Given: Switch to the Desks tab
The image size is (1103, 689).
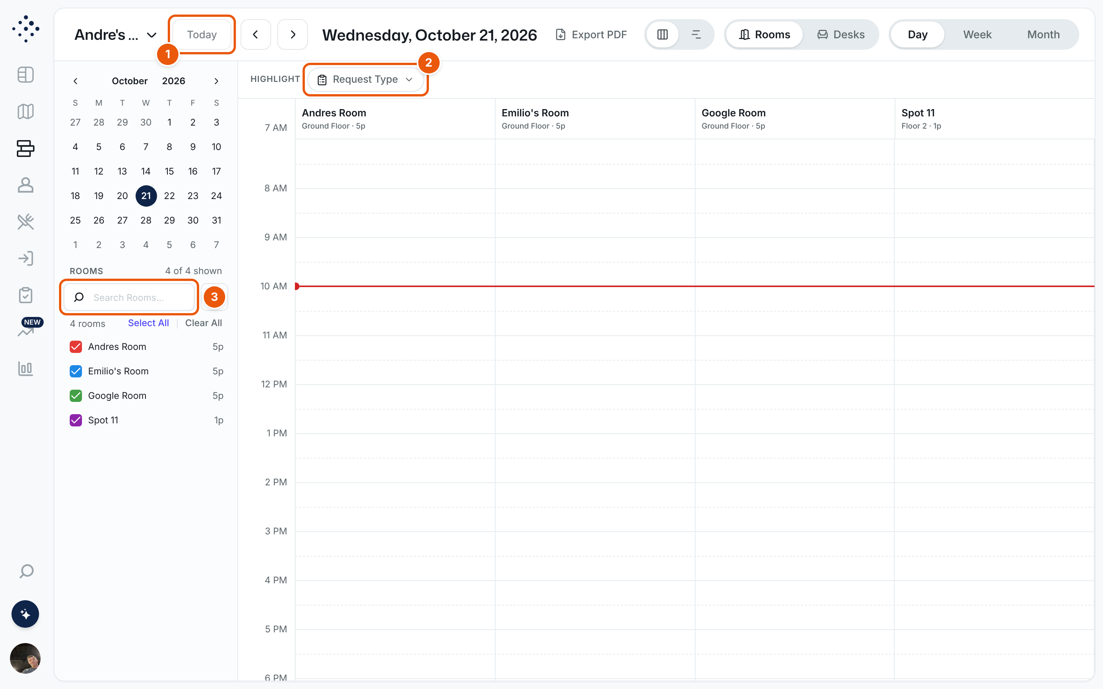Looking at the screenshot, I should pos(841,34).
